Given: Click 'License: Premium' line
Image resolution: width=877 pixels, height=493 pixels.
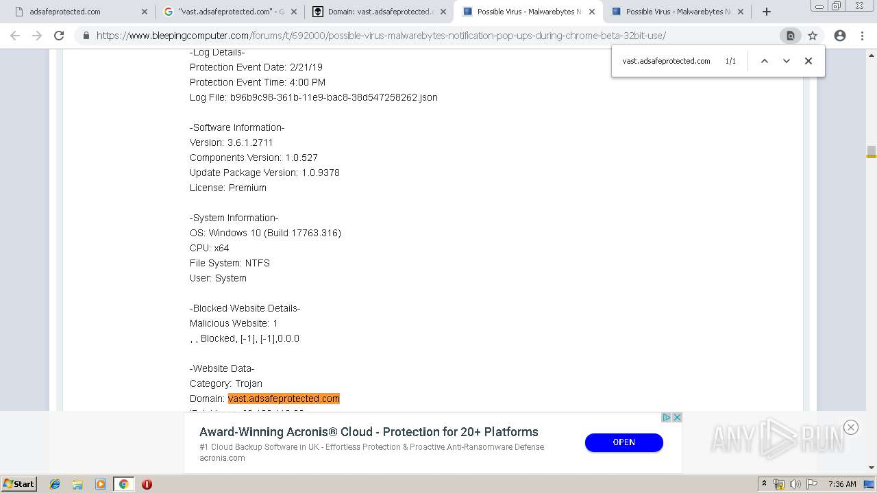Looking at the screenshot, I should pos(228,188).
